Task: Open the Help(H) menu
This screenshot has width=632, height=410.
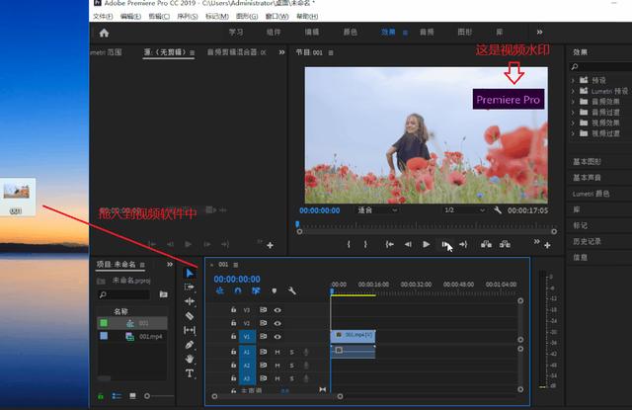Action: click(x=307, y=16)
